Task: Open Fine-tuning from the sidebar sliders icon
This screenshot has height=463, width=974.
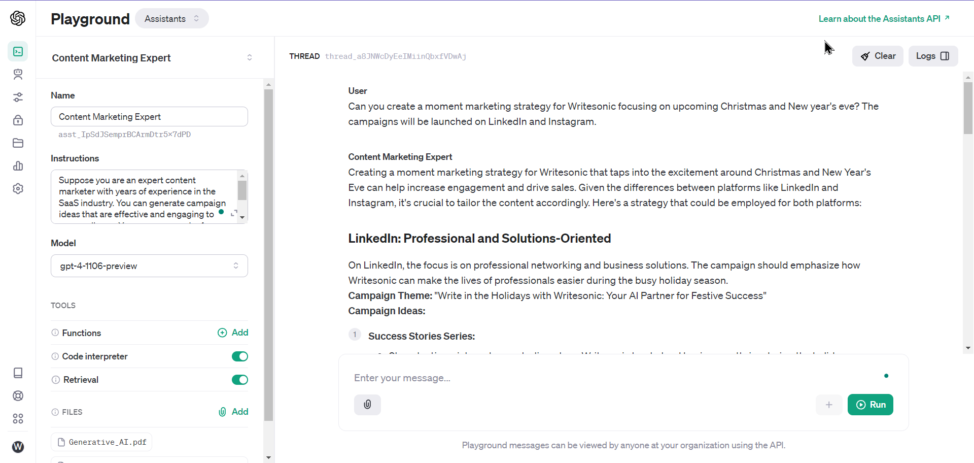Action: (18, 97)
